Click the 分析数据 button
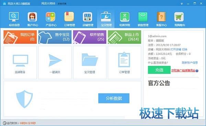This screenshot has height=126, width=206. coord(114,98)
